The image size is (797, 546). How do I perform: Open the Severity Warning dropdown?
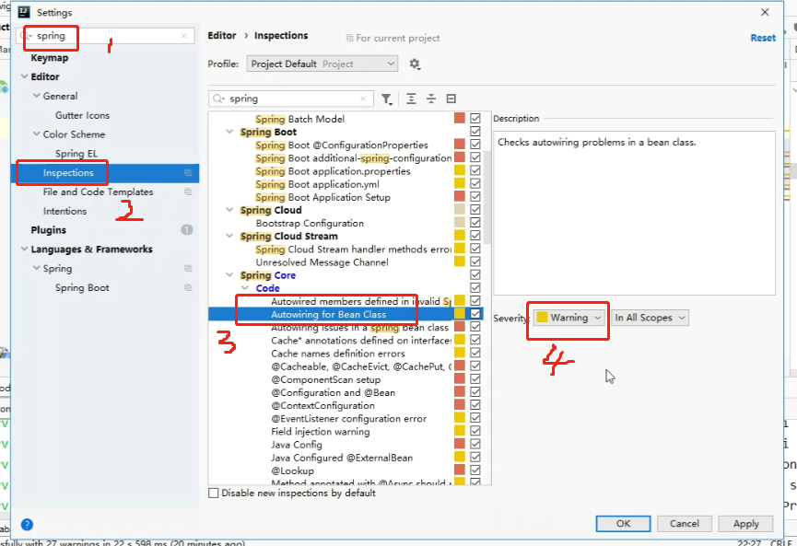click(569, 318)
